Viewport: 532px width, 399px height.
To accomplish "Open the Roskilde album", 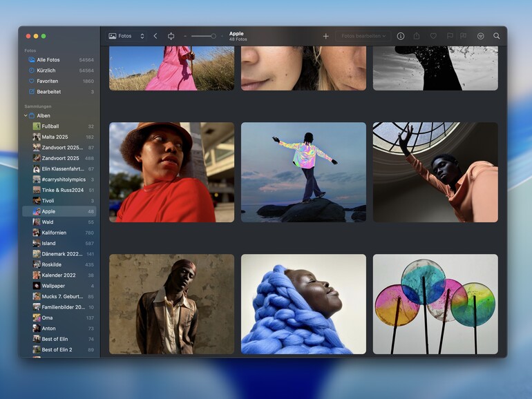I will (x=59, y=264).
